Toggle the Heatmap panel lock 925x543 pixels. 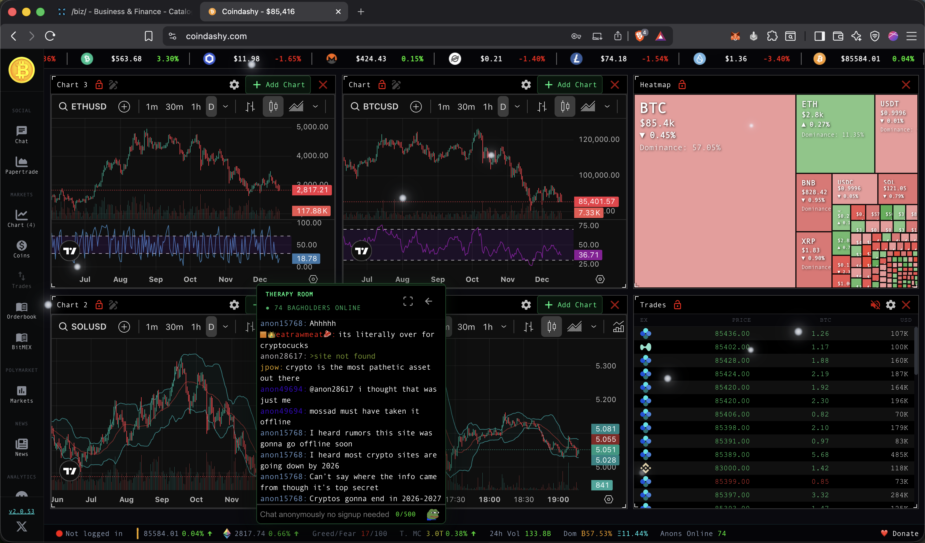point(682,85)
